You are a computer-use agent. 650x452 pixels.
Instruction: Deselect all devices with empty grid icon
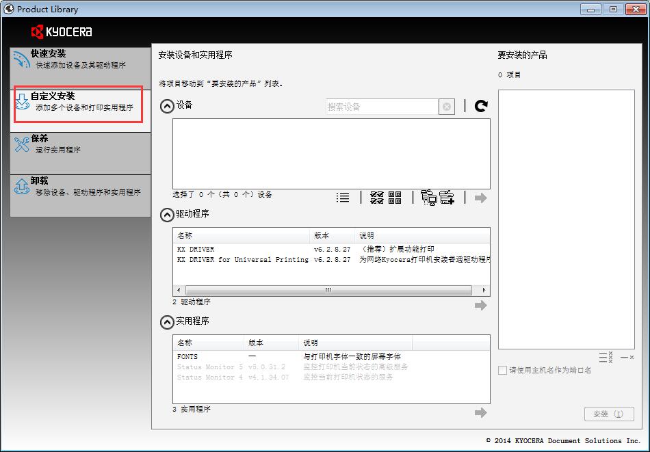(x=395, y=198)
